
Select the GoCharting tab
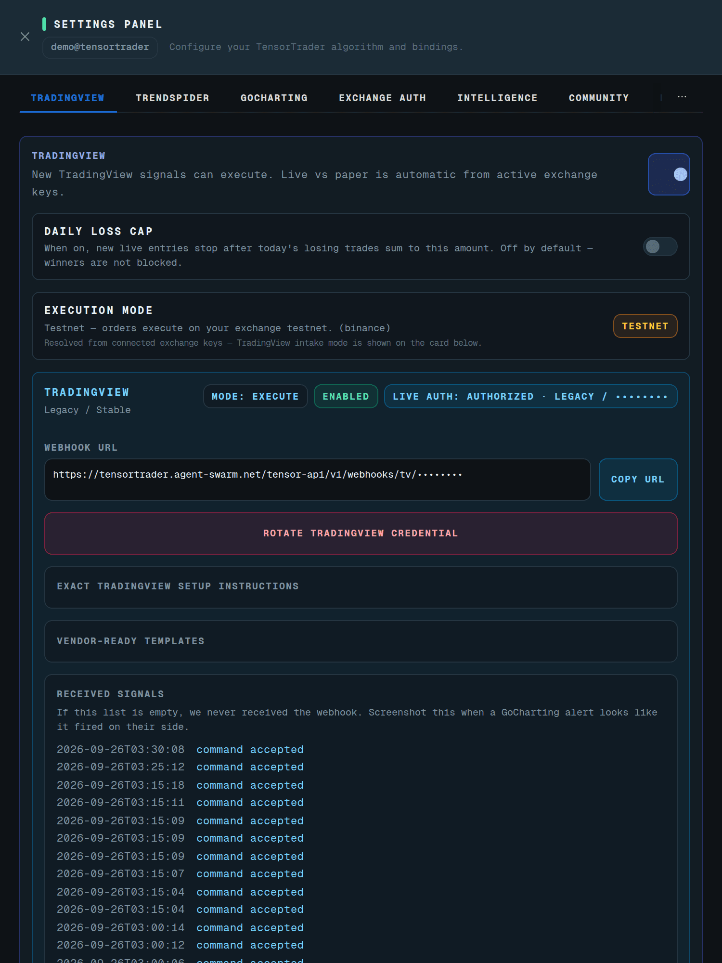click(274, 98)
